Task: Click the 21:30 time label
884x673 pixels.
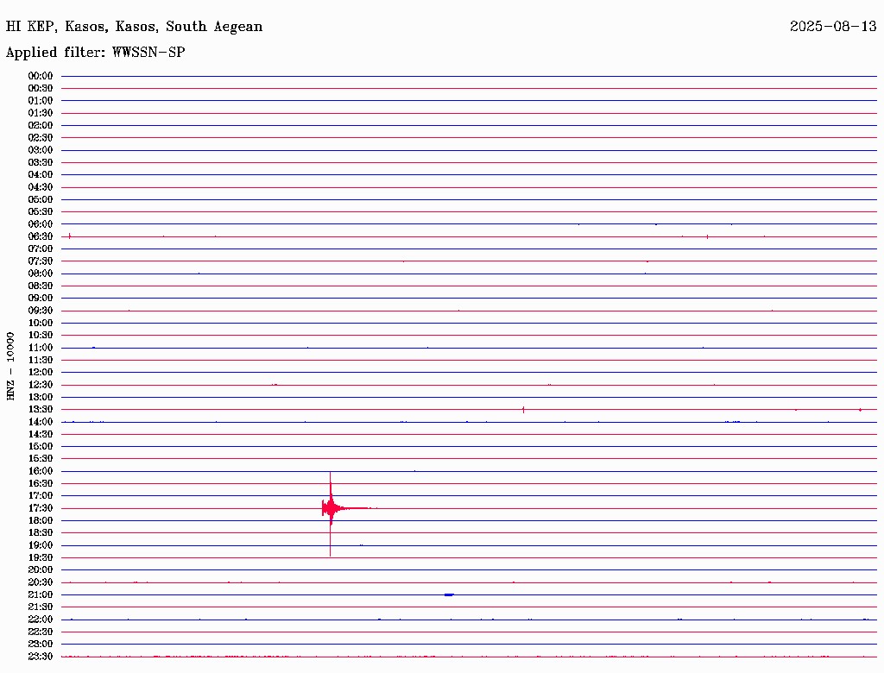Action: (40, 607)
